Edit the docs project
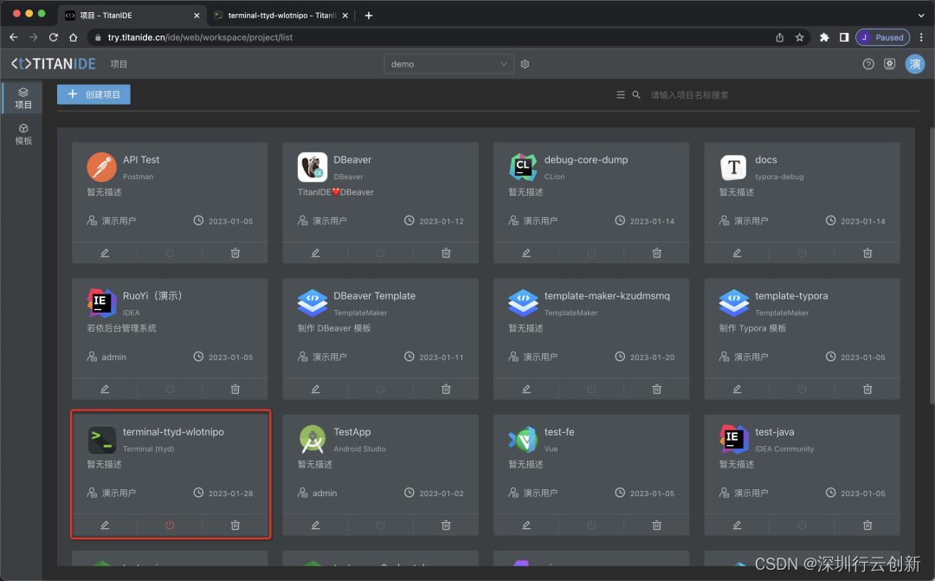The image size is (935, 581). (x=737, y=253)
